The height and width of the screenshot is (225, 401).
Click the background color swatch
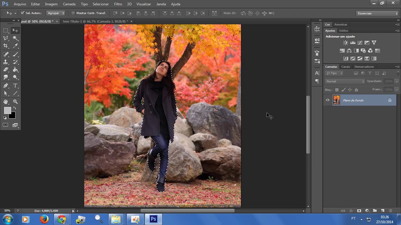13,116
